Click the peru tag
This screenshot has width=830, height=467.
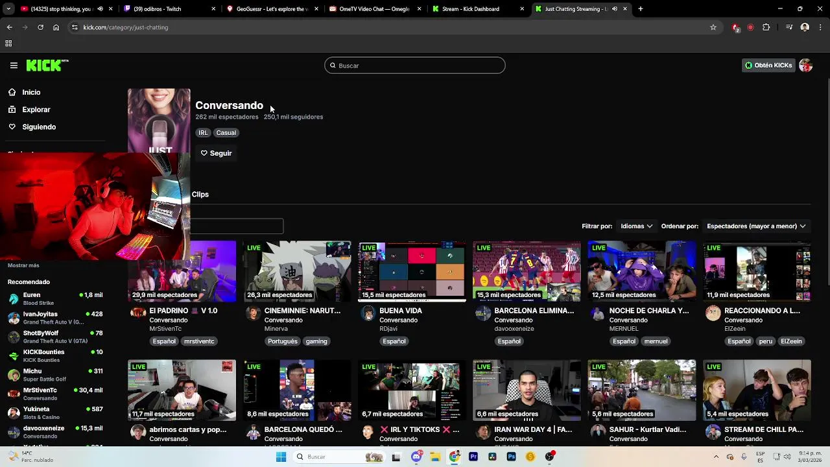(x=766, y=341)
